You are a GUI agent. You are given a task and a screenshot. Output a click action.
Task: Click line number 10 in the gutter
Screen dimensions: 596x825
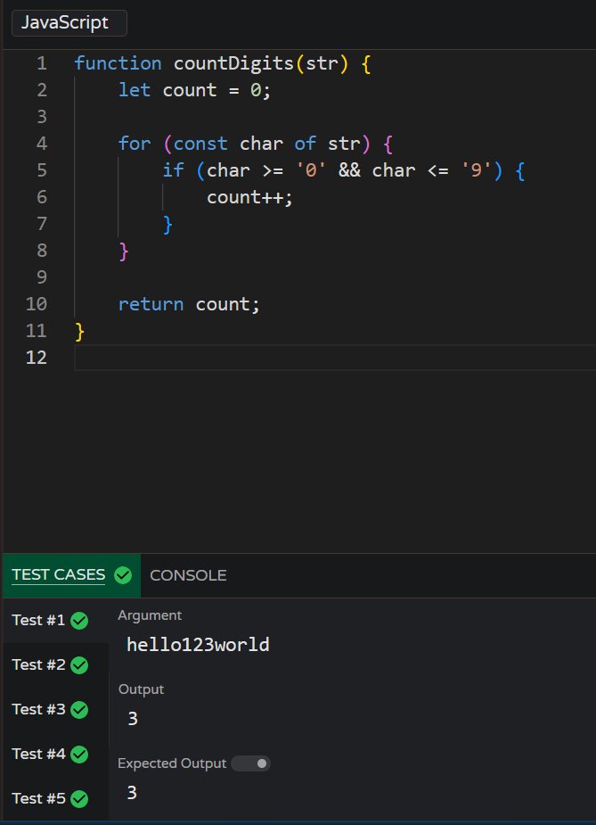37,304
